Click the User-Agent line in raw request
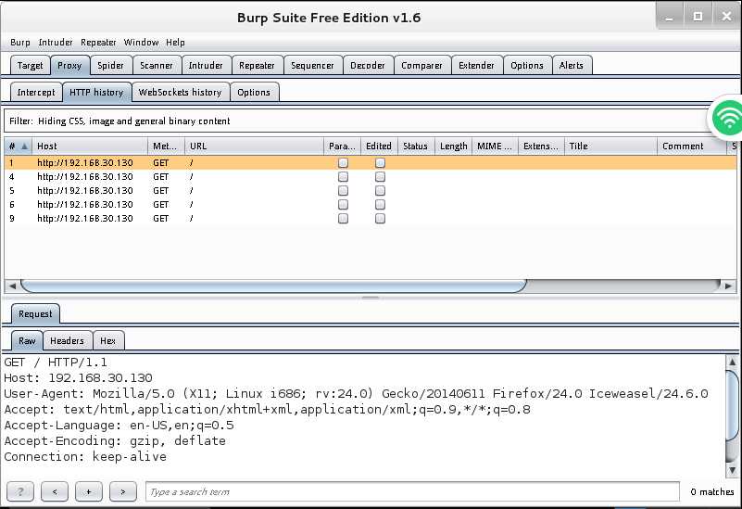Viewport: 742px width, 509px height. pyautogui.click(x=356, y=393)
